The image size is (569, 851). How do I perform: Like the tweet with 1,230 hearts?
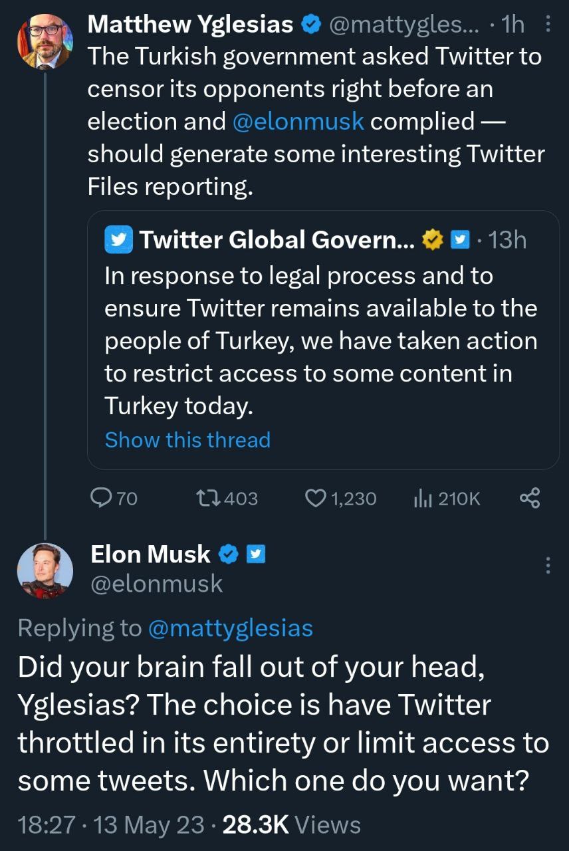316,498
